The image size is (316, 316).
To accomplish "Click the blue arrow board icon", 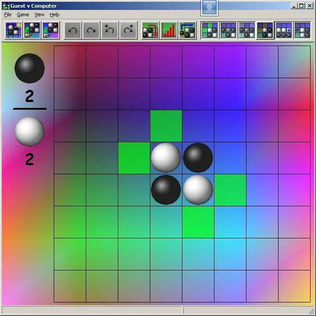I will coord(187,30).
